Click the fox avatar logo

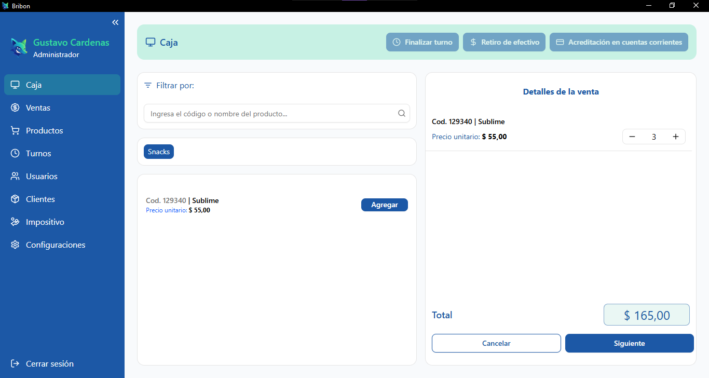[x=19, y=48]
